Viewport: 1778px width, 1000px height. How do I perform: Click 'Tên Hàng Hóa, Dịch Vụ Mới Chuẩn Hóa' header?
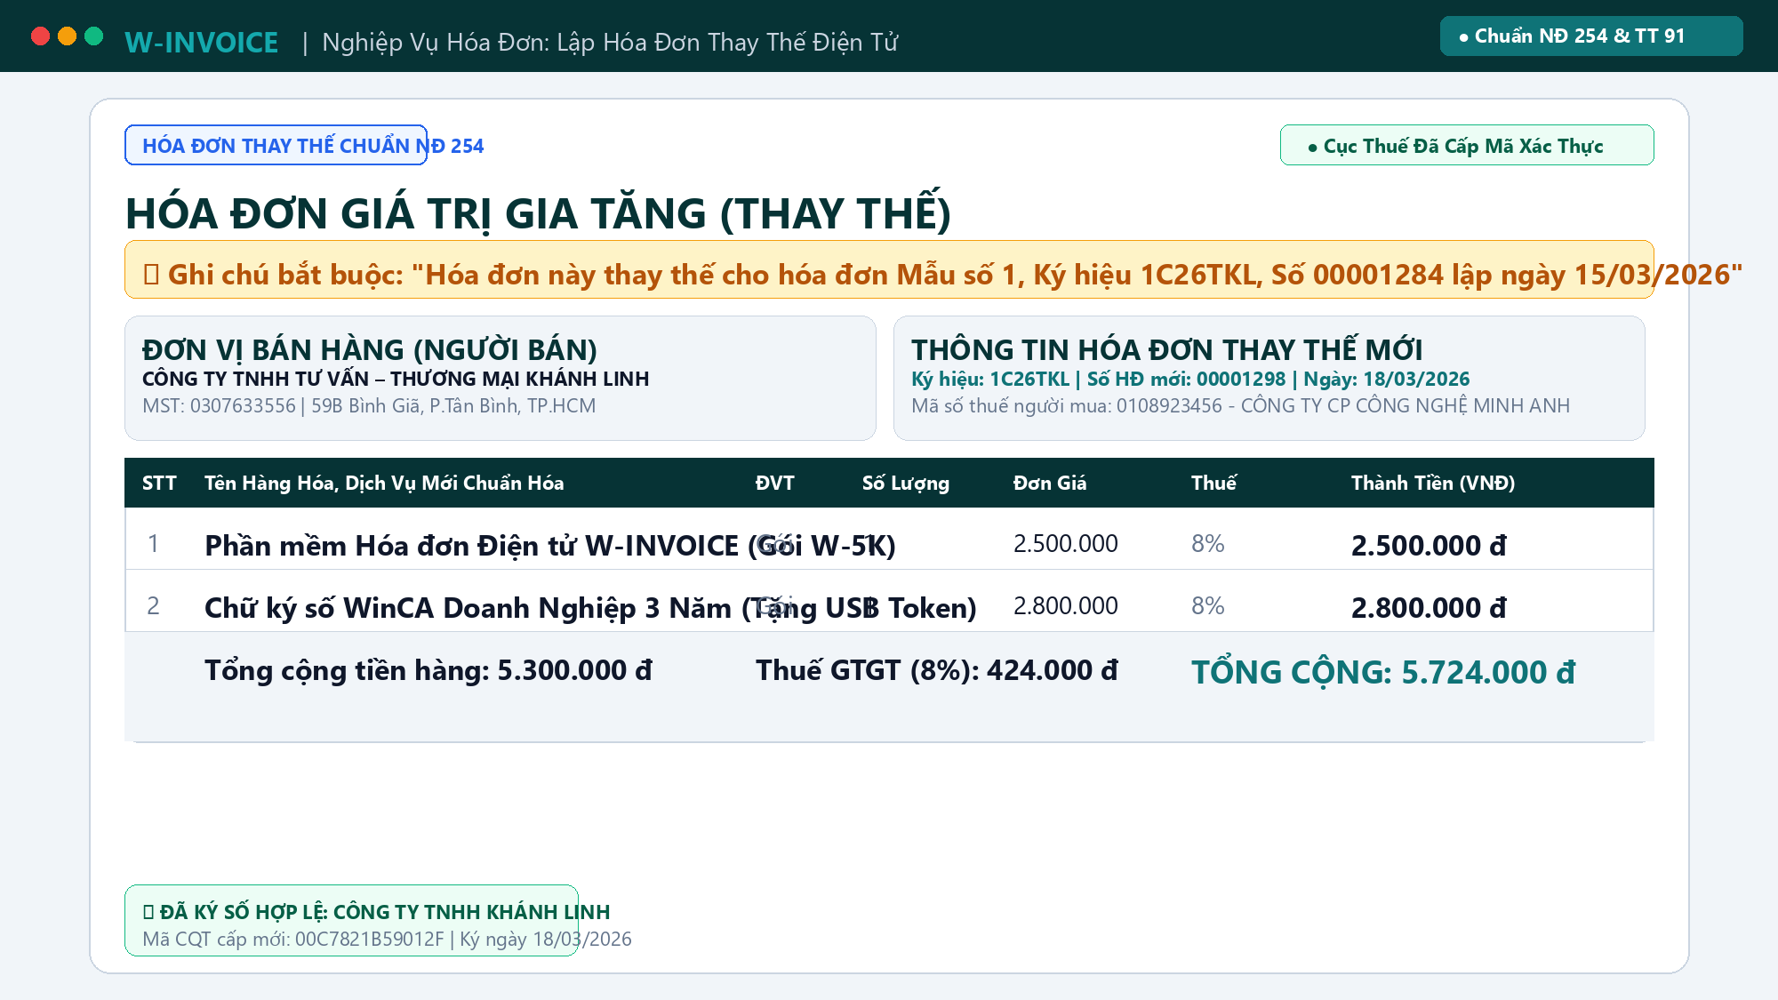[x=384, y=483]
